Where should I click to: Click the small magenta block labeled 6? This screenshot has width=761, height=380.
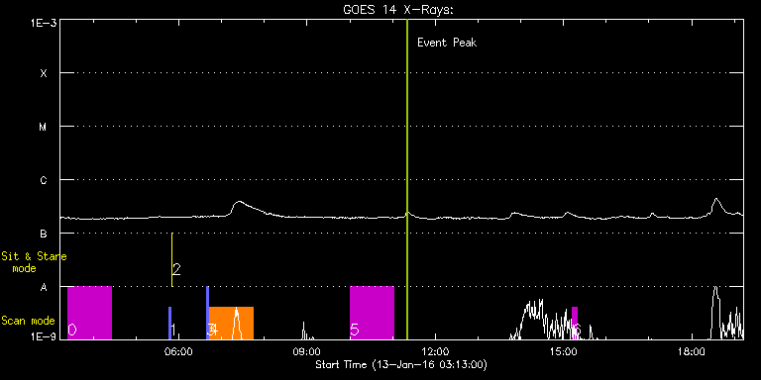click(575, 323)
